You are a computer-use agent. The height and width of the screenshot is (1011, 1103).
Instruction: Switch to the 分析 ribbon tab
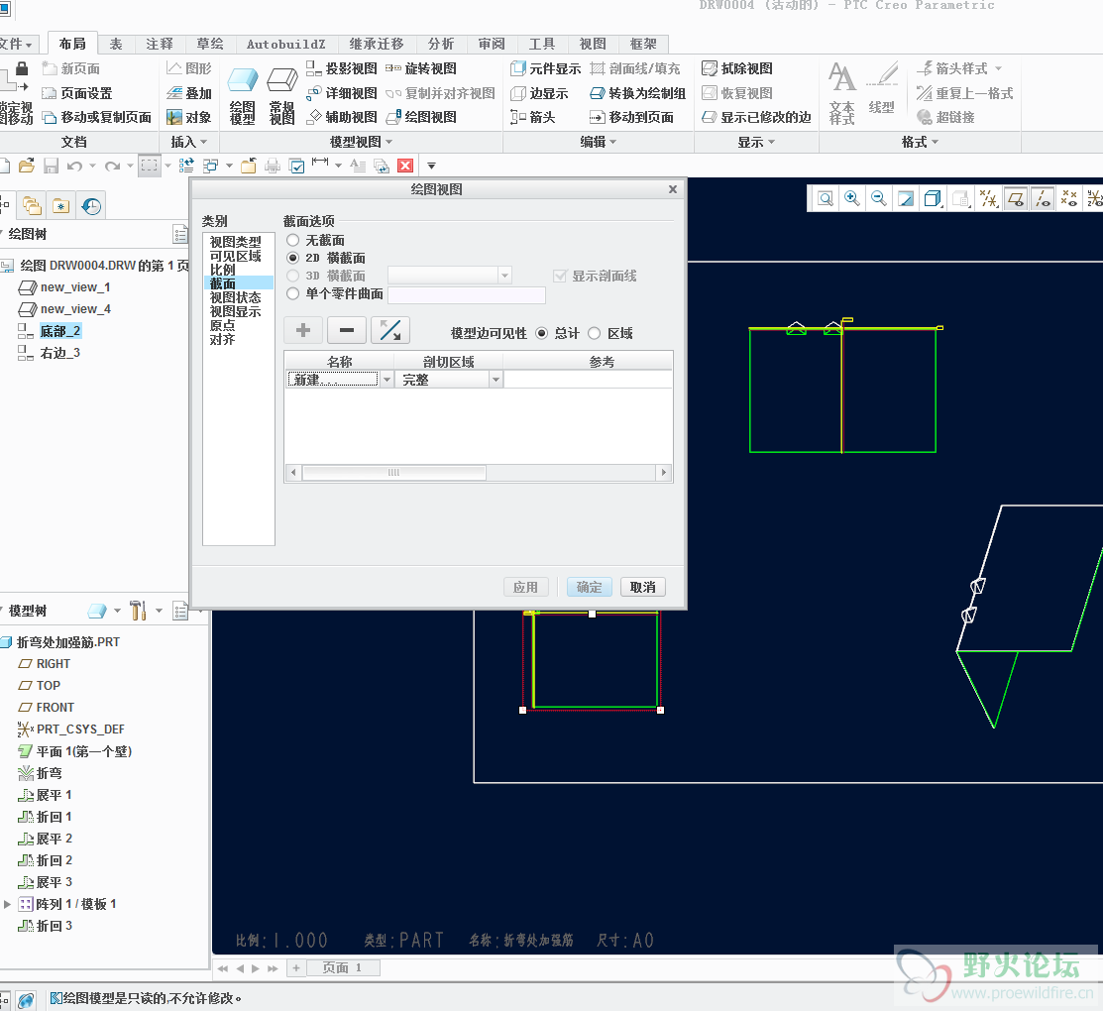point(441,44)
